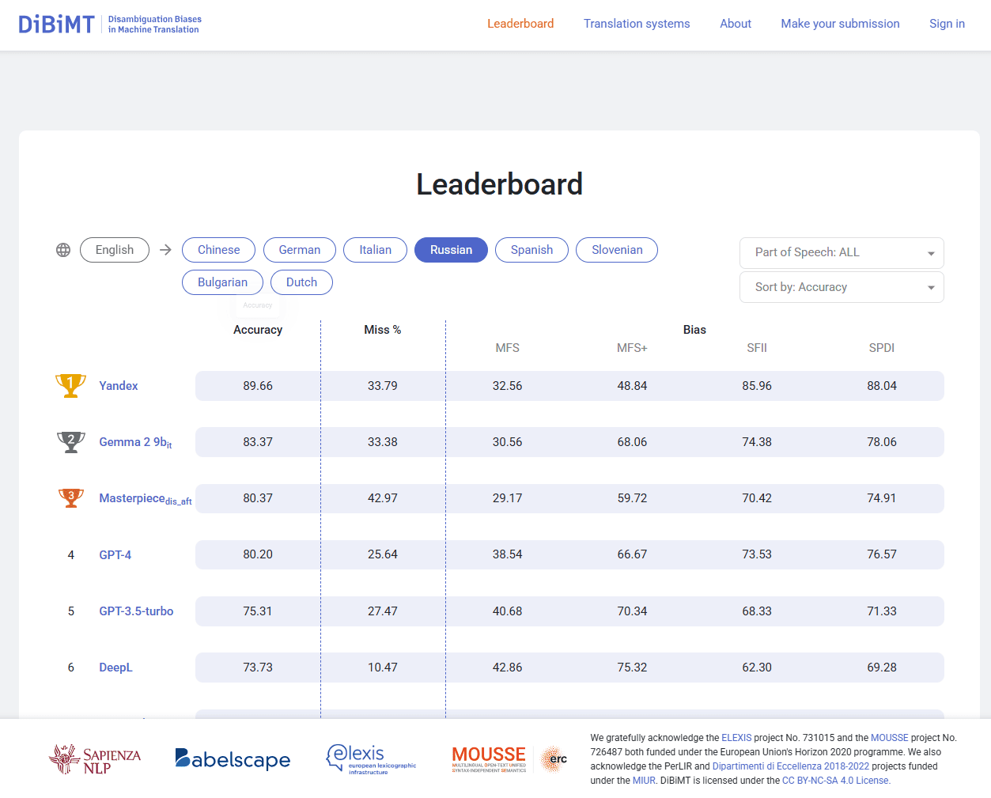Viewport: 991px width, 798px height.
Task: Click Yandex accuracy value 89.66
Action: pos(258,386)
